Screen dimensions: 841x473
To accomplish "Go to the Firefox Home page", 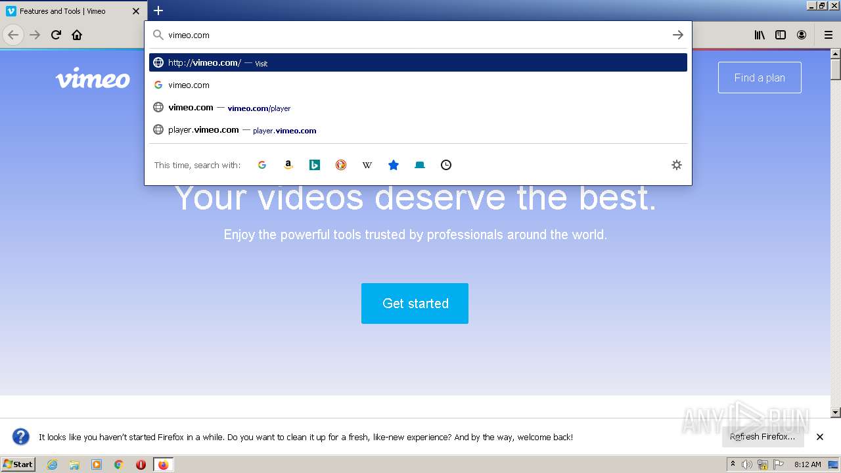I will (77, 35).
